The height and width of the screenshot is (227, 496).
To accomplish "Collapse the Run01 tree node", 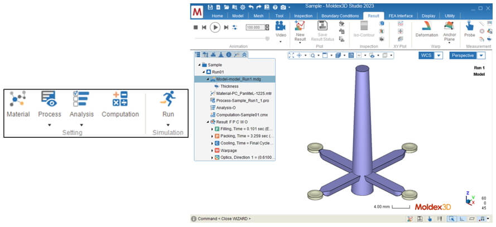I will click(204, 72).
